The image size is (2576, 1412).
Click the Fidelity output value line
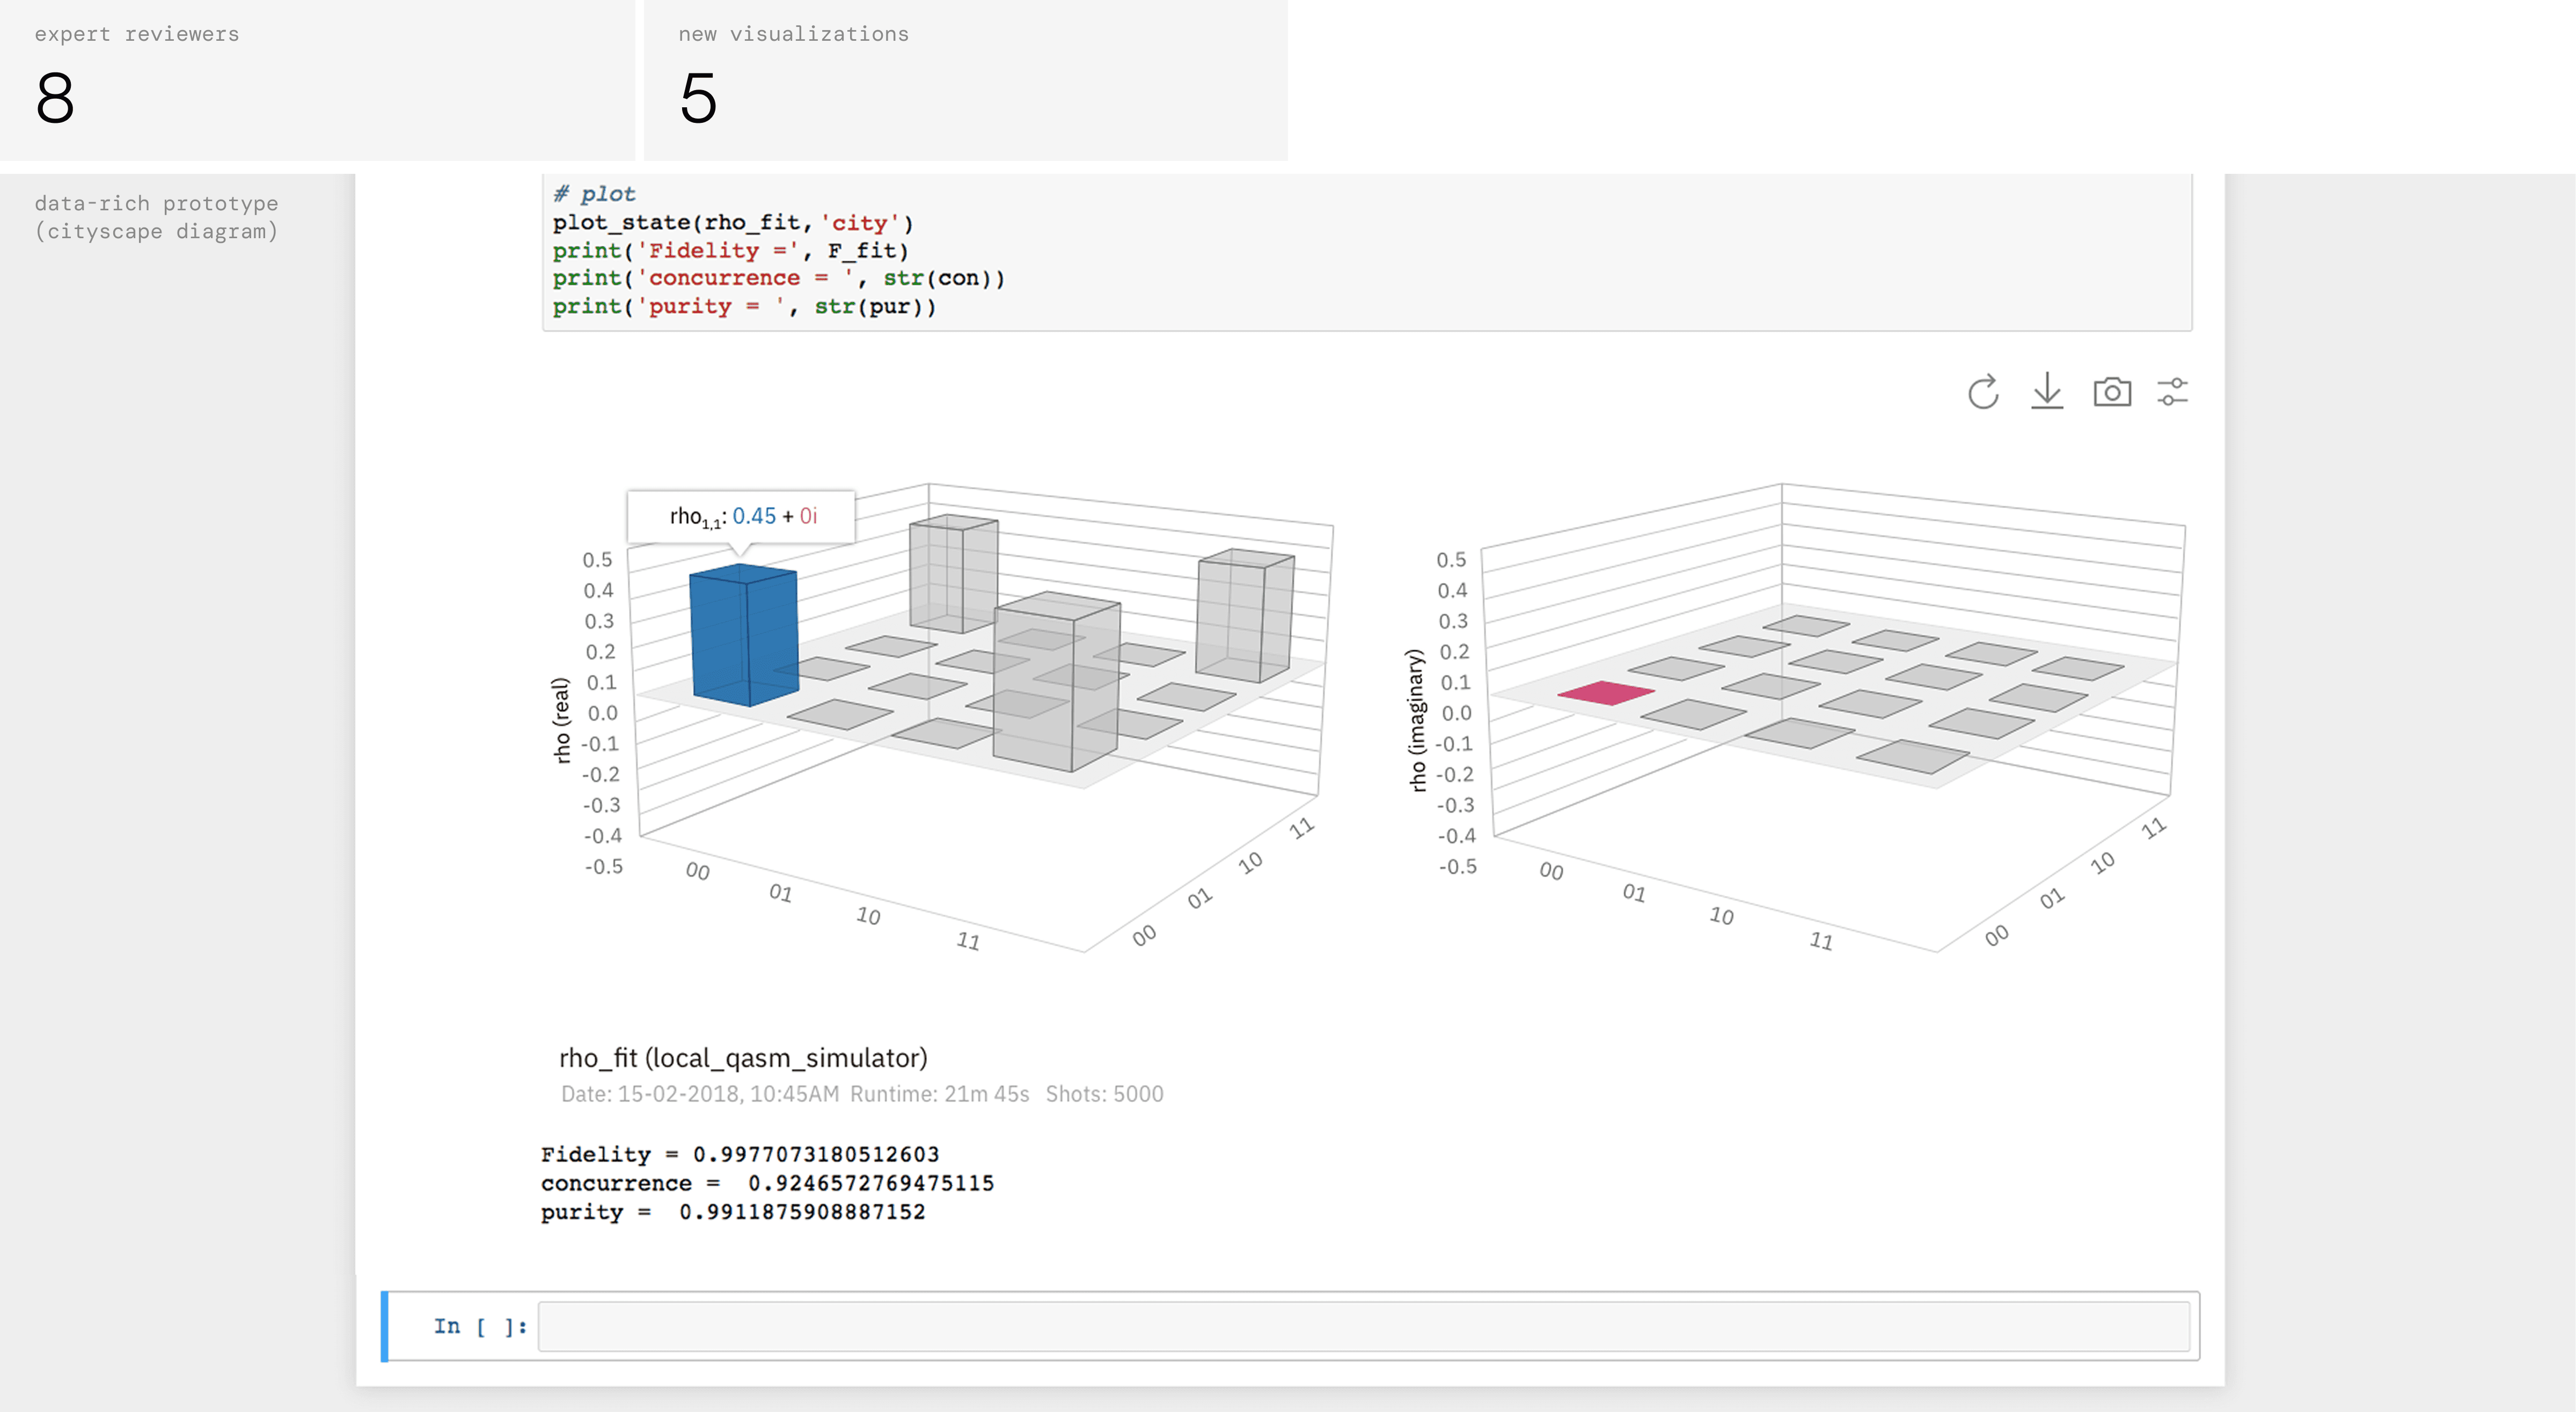point(740,1154)
